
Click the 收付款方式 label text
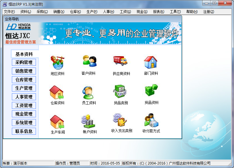pyautogui.click(x=151, y=131)
